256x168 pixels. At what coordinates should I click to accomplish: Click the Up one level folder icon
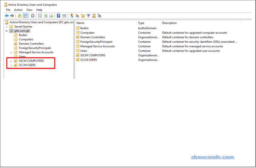[19, 16]
